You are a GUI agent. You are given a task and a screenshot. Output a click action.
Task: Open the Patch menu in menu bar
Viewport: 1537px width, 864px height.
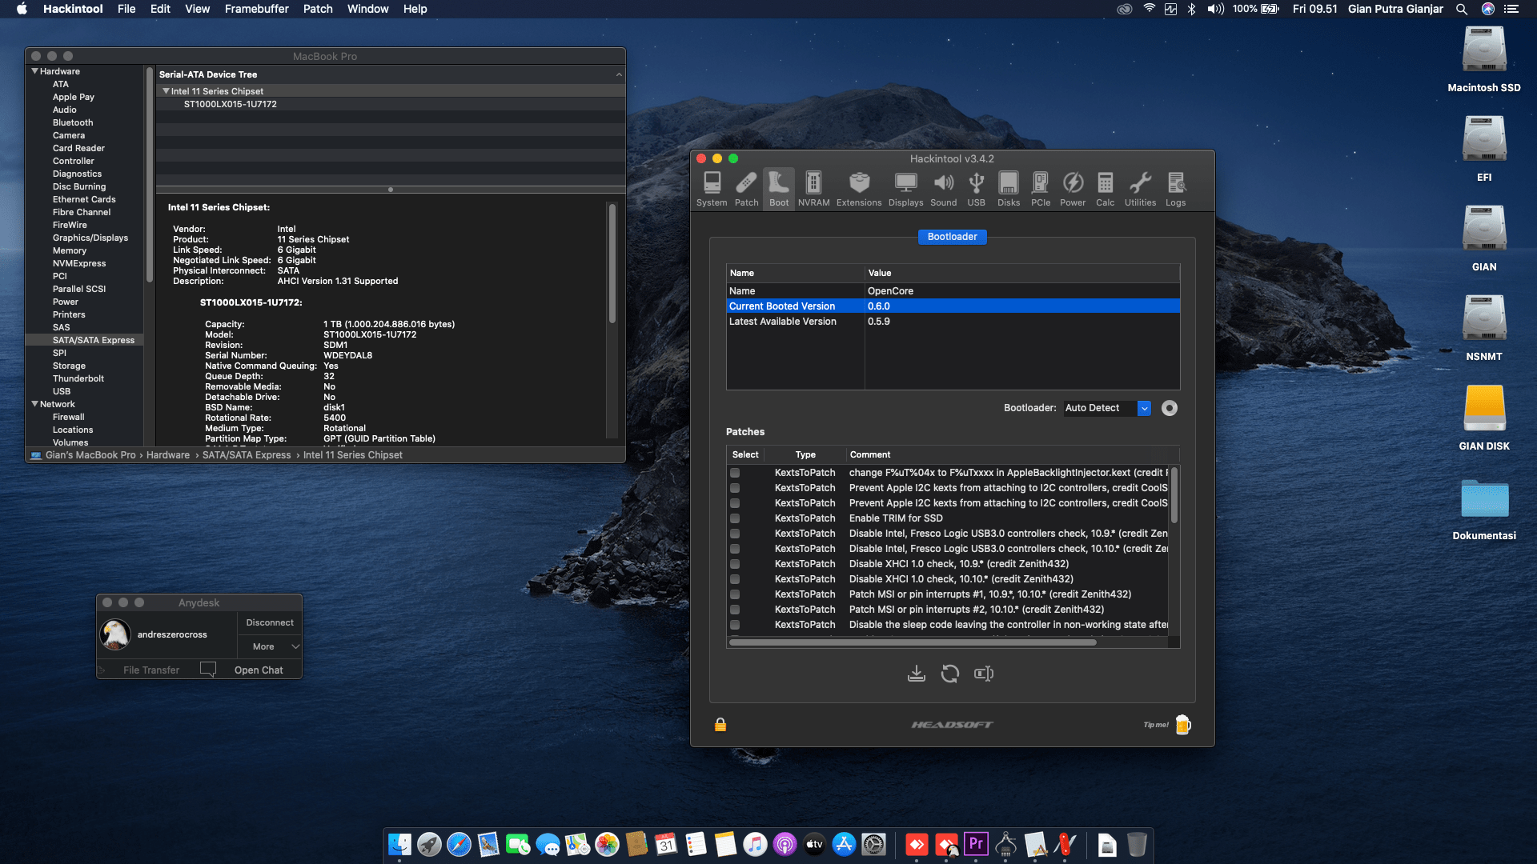[x=317, y=9]
